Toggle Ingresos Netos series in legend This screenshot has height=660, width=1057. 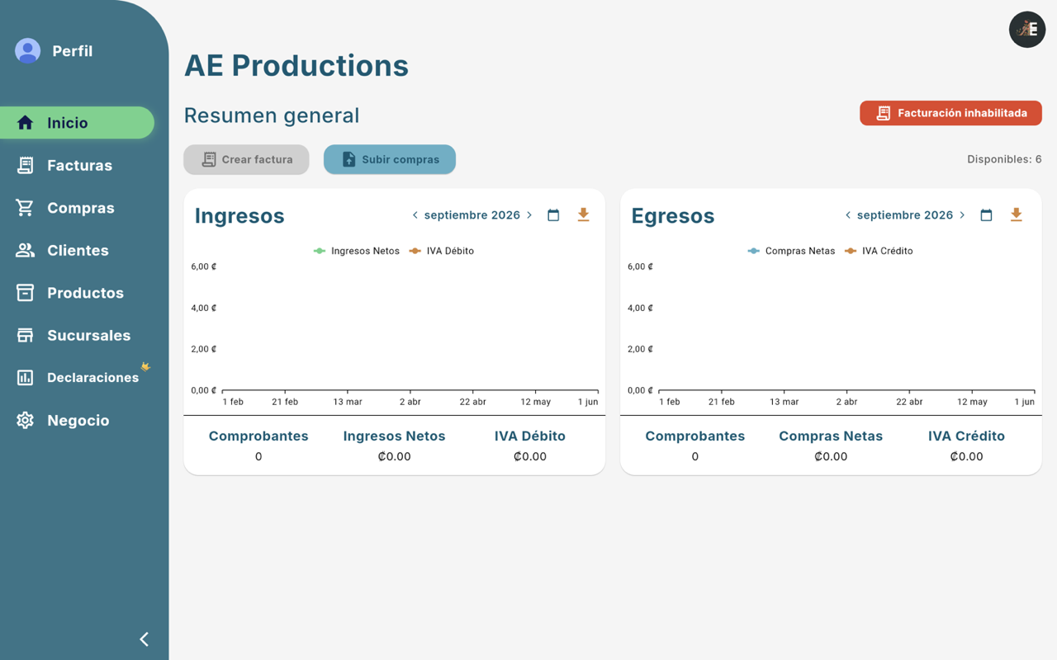pyautogui.click(x=357, y=251)
